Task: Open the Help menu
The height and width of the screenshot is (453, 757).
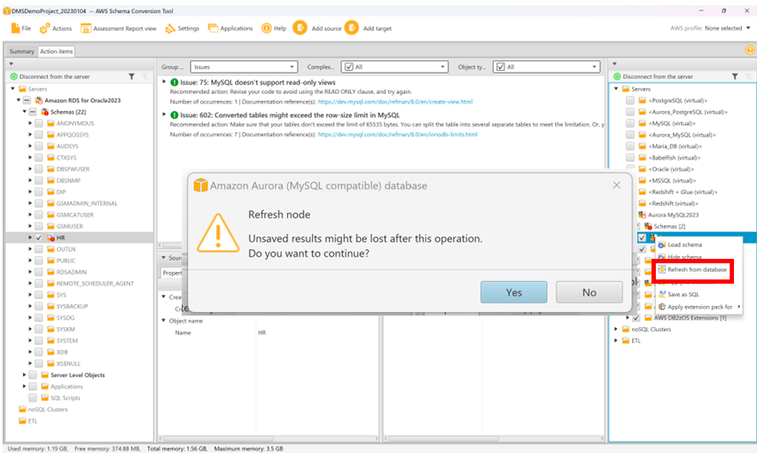Action: 274,28
